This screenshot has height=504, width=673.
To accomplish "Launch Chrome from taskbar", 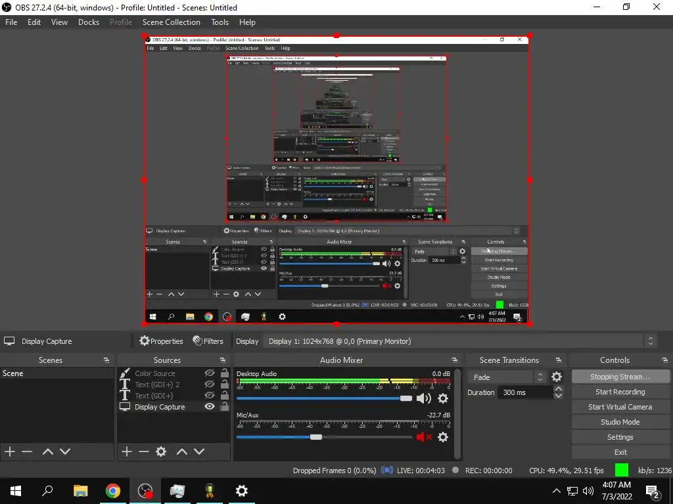I will [x=113, y=491].
